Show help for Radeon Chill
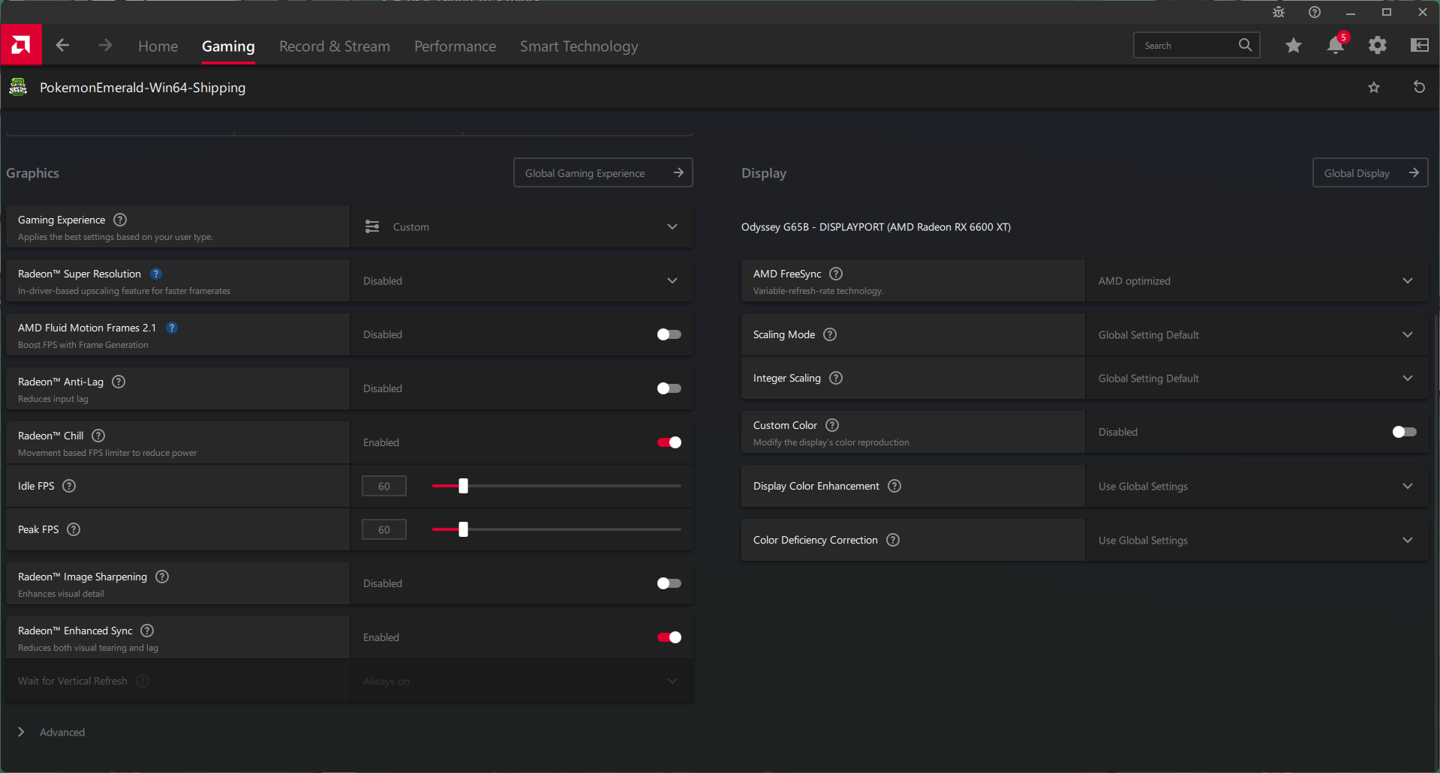The width and height of the screenshot is (1440, 773). pos(98,436)
